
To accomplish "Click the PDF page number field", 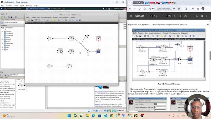I will tap(152, 16).
